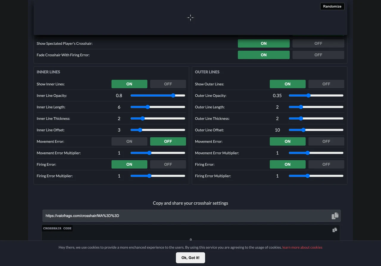Disable inner lines Movement Error

168,141
